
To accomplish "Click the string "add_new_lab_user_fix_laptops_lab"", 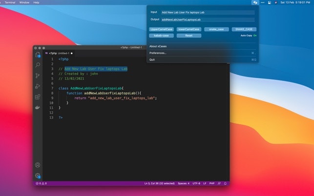I will (122, 98).
